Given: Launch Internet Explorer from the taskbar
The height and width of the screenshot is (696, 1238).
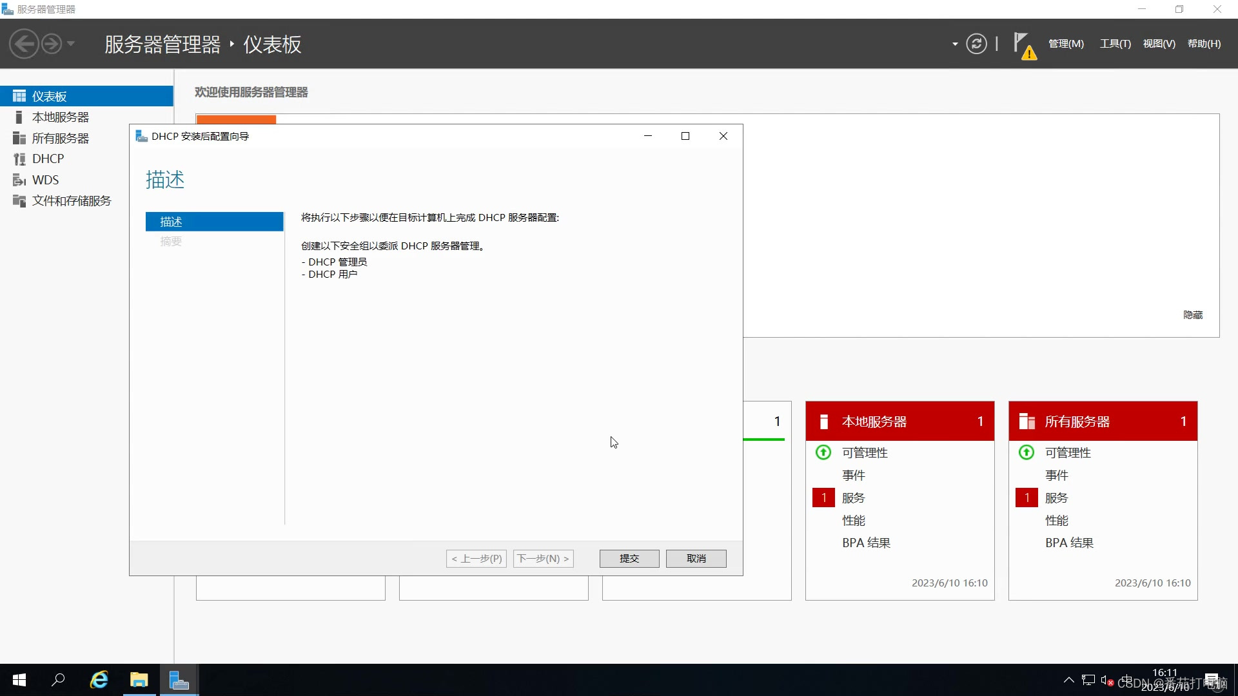Looking at the screenshot, I should click(99, 680).
